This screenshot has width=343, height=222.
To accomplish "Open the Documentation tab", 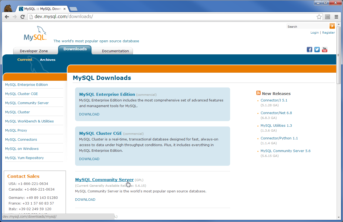I will tap(115, 51).
